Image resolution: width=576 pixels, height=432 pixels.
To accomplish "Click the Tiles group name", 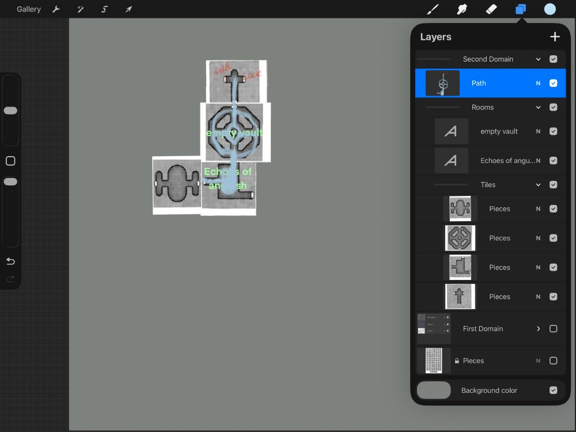I will 488,185.
